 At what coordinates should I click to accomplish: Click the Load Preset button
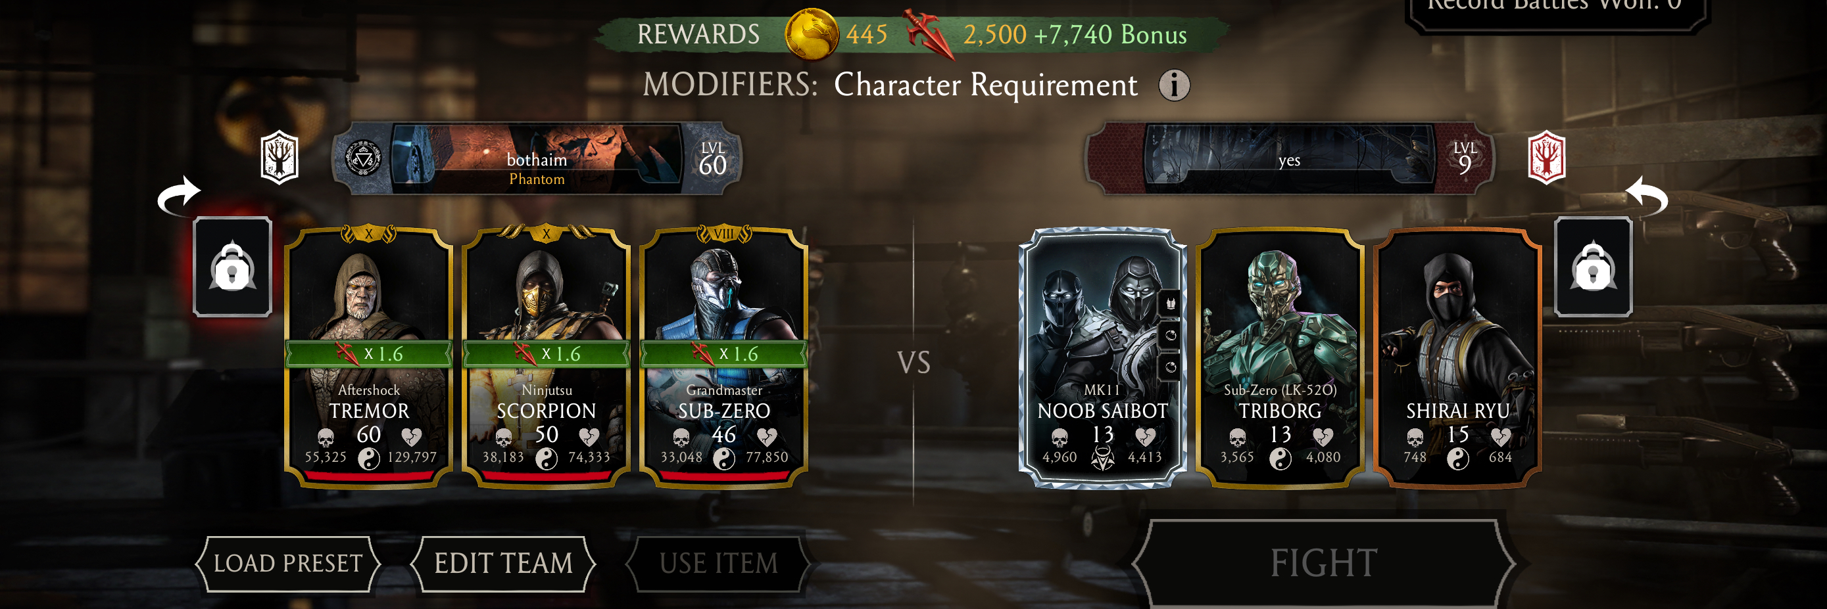288,564
